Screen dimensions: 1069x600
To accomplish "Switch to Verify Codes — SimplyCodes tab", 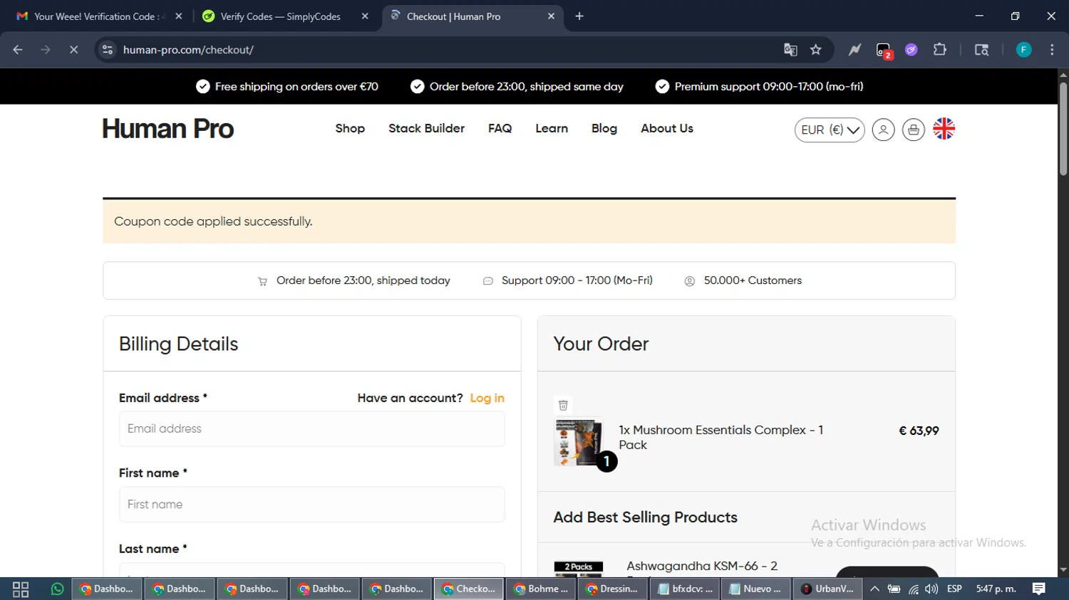I will click(x=286, y=16).
